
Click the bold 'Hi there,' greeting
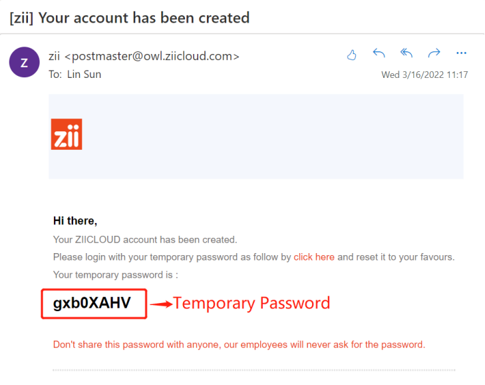coord(75,220)
